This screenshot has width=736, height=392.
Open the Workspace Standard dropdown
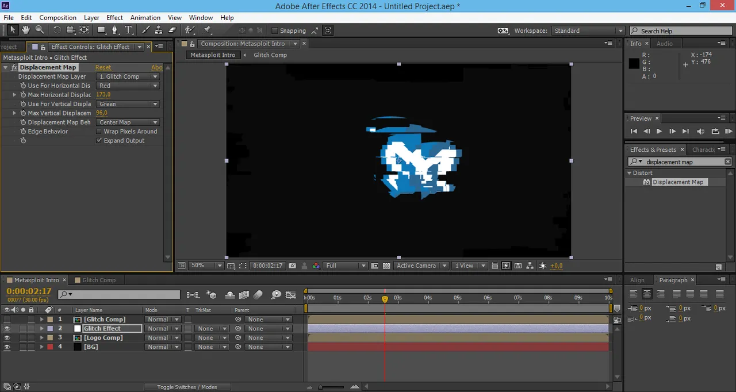[x=588, y=30]
